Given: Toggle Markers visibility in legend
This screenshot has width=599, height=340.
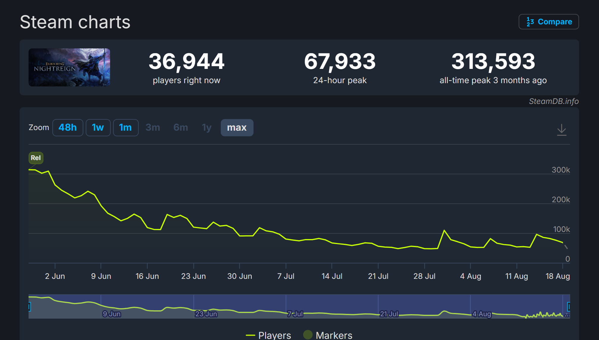Looking at the screenshot, I should [x=334, y=335].
